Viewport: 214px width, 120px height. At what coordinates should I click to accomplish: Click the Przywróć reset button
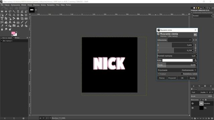coord(172,78)
